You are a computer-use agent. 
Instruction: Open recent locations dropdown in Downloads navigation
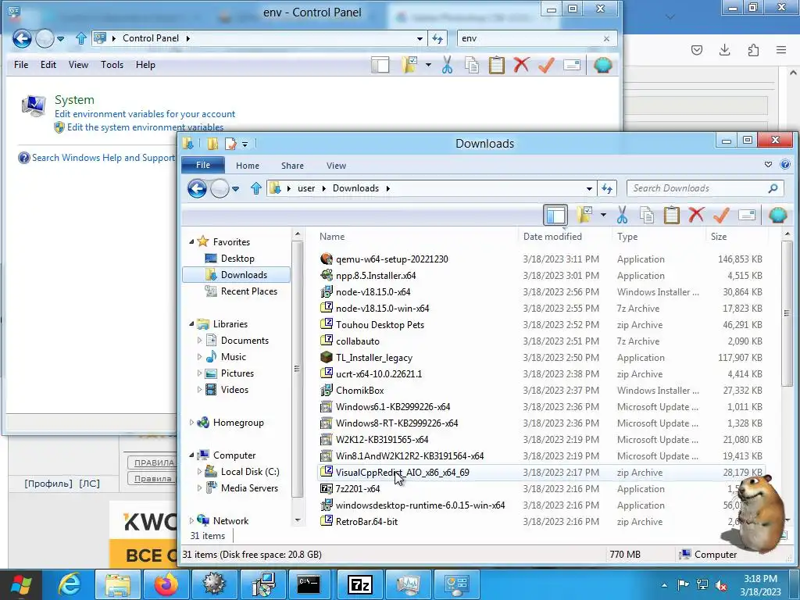[235, 189]
